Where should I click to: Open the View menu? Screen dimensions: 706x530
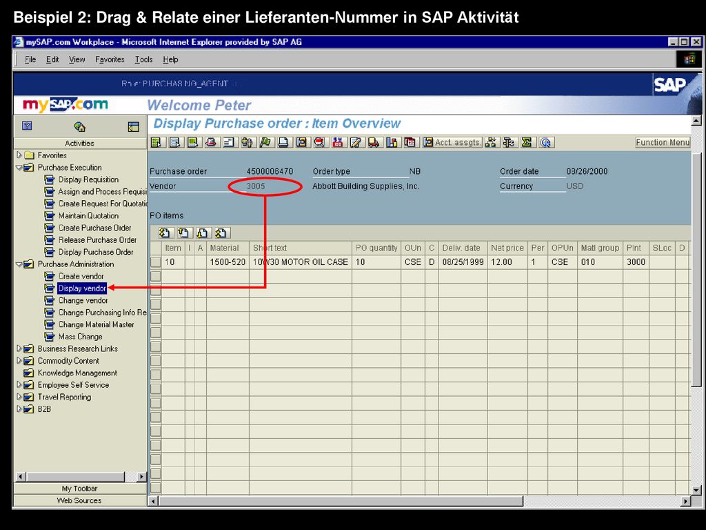pyautogui.click(x=77, y=59)
